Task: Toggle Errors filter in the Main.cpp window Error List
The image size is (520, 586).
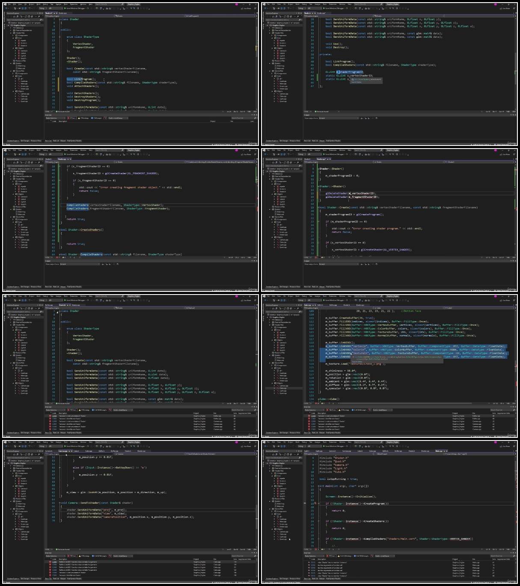Action: pyautogui.click(x=331, y=556)
